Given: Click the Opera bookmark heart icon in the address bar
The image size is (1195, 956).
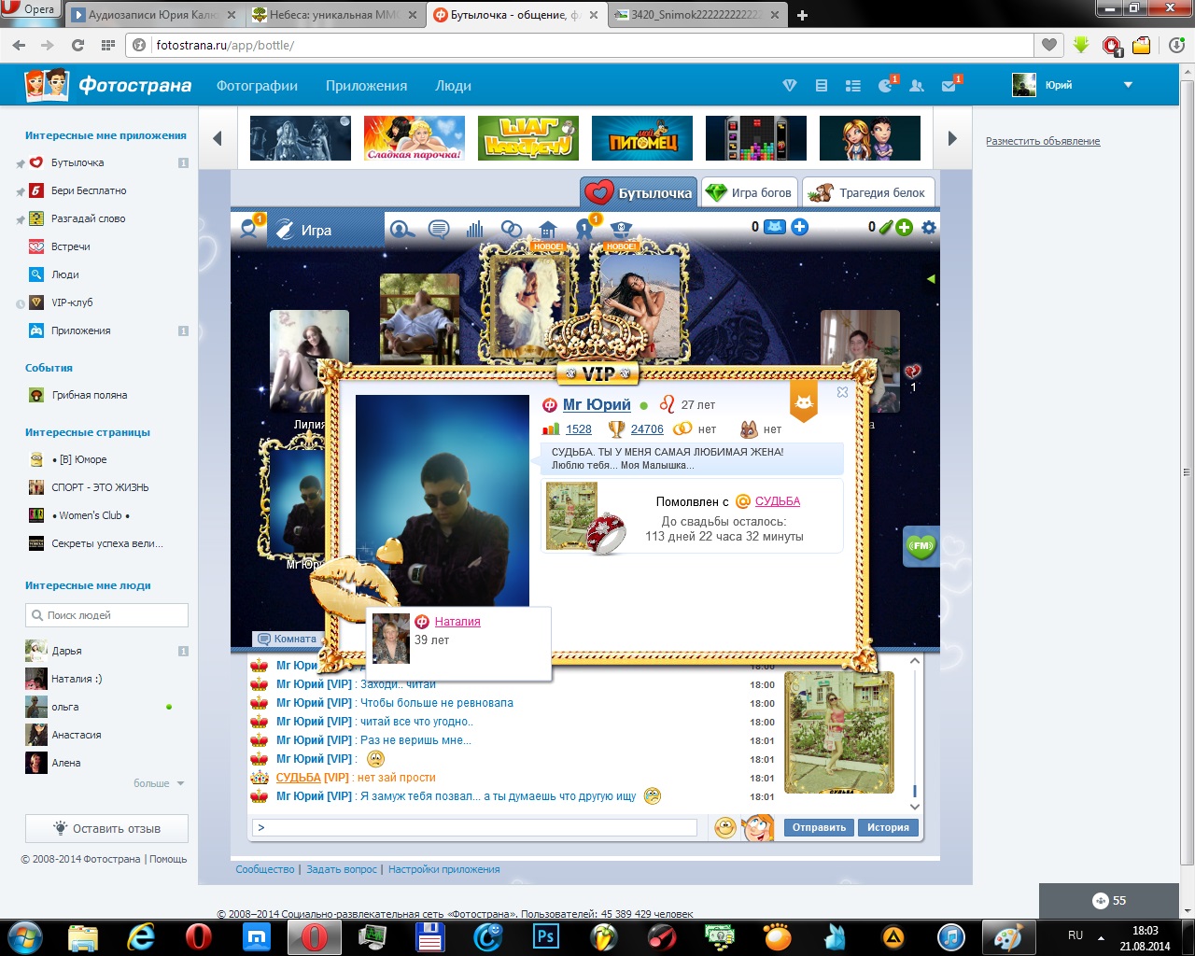Looking at the screenshot, I should (1049, 44).
